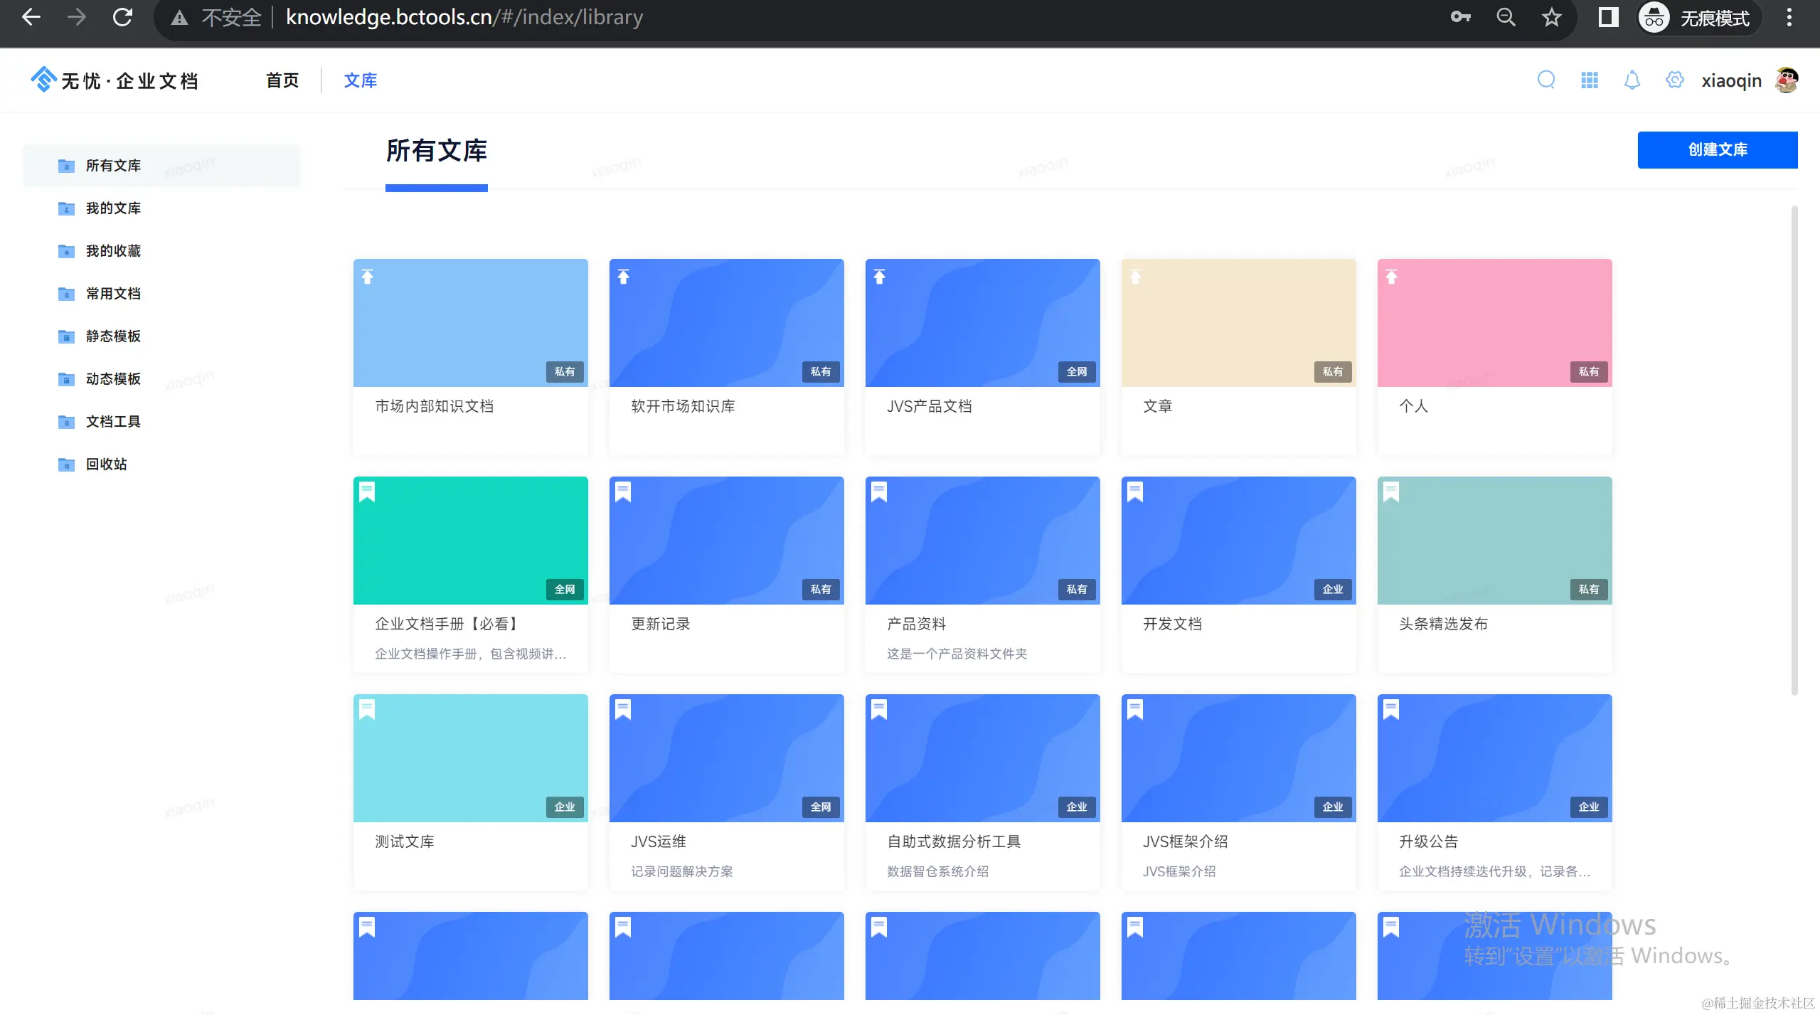The width and height of the screenshot is (1820, 1015).
Task: Click the browser address bar URL
Action: click(464, 17)
